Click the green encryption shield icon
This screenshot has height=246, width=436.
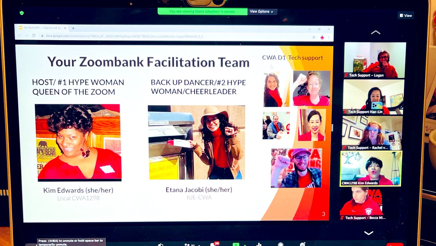point(22,13)
